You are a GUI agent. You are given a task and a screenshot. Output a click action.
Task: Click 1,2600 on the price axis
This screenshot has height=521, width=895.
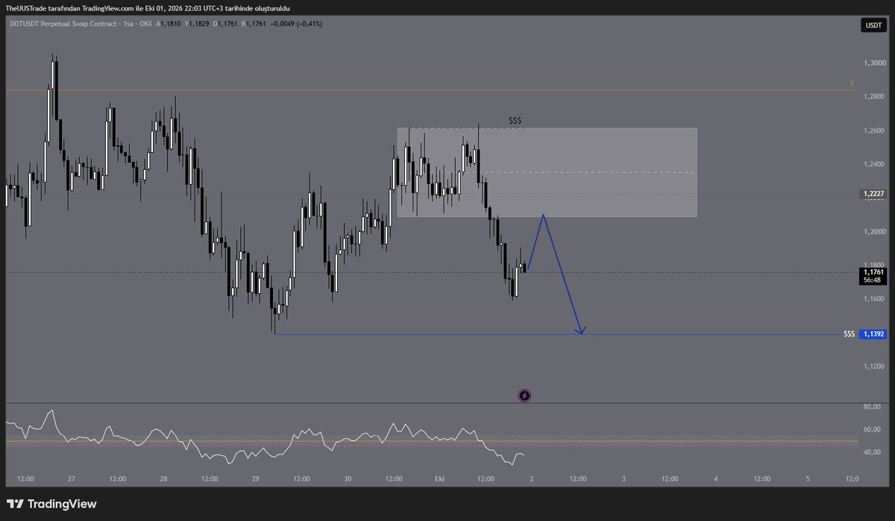click(873, 130)
